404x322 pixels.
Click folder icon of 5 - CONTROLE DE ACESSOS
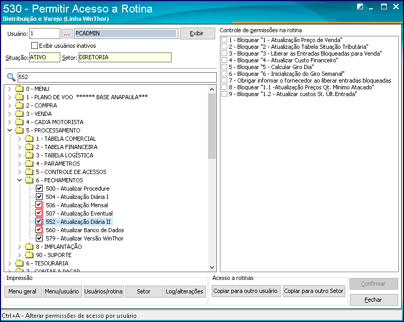click(29, 172)
